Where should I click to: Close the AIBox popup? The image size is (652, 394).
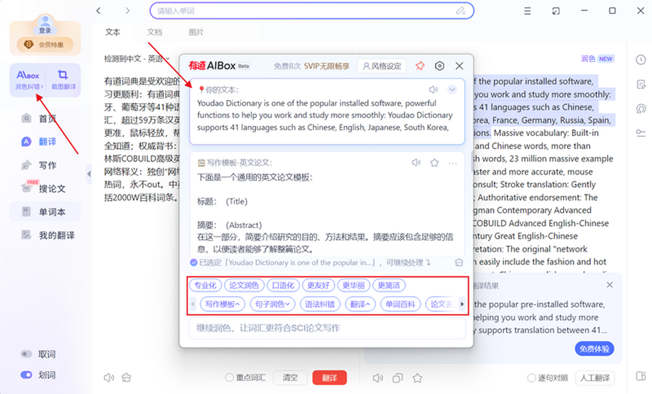[x=459, y=66]
